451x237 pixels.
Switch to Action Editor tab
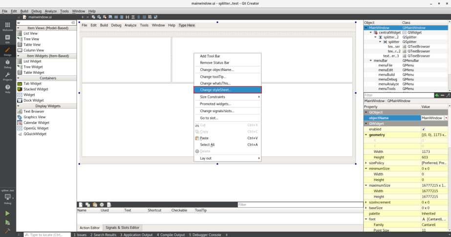point(89,228)
